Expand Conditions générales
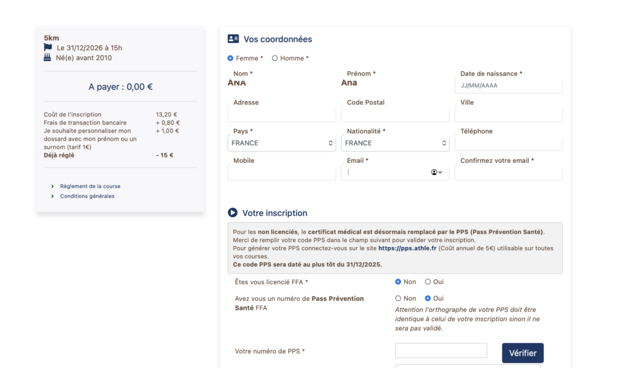632x368 pixels. 86,196
